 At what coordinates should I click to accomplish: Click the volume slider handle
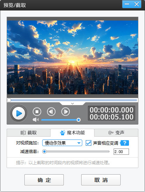[x=78, y=120]
